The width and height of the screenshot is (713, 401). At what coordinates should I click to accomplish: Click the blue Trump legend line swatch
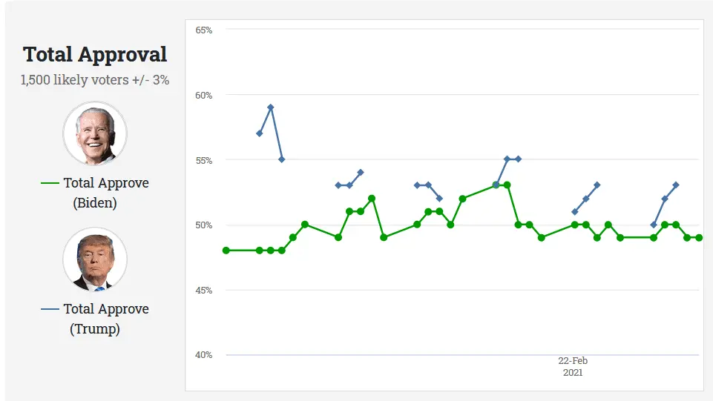50,309
